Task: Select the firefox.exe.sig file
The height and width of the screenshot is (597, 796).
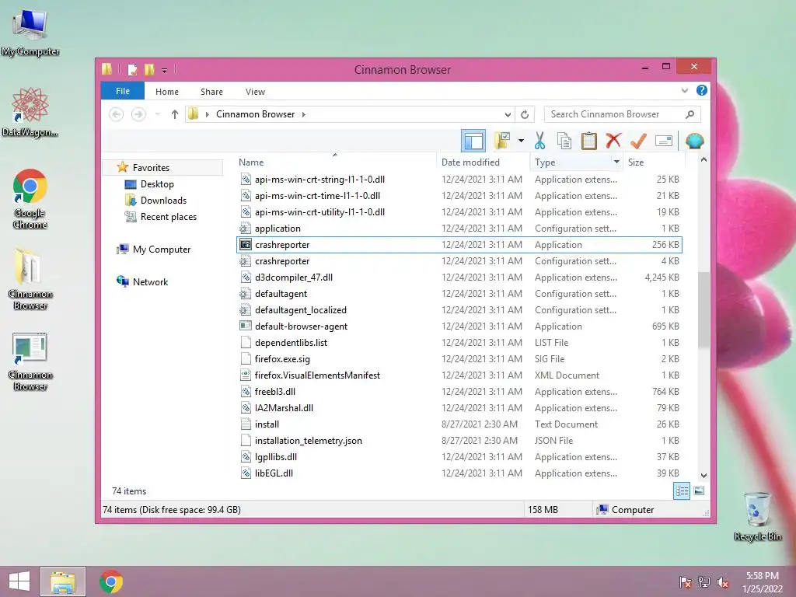Action: coord(459,359)
